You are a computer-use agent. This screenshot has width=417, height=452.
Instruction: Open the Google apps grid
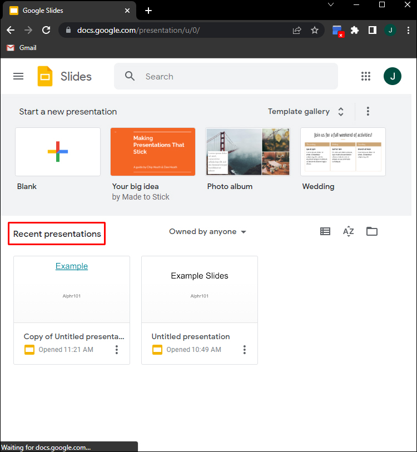[366, 76]
